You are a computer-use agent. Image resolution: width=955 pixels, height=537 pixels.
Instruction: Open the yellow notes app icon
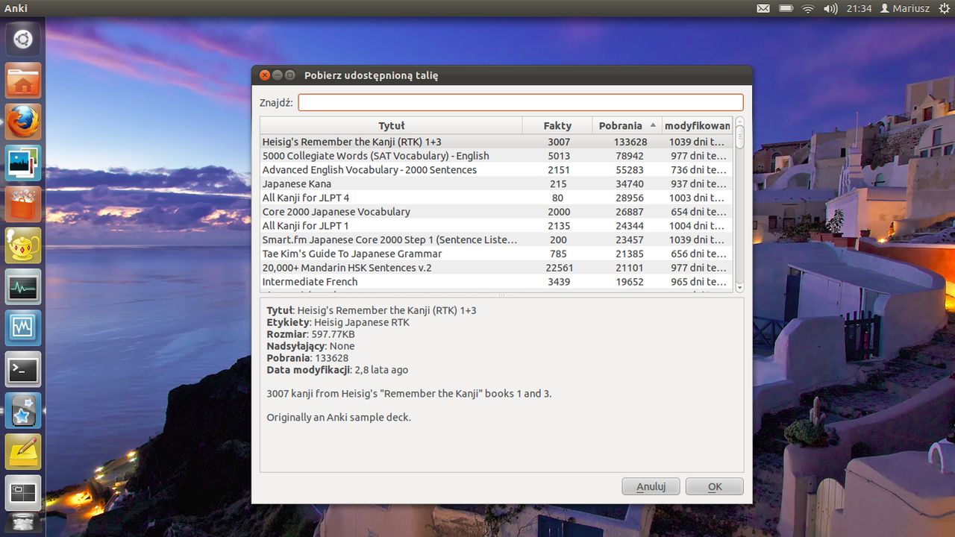[22, 452]
